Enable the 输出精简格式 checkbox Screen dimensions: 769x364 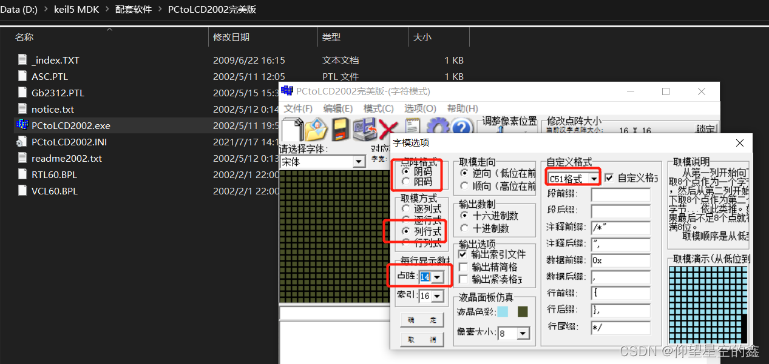coord(462,267)
